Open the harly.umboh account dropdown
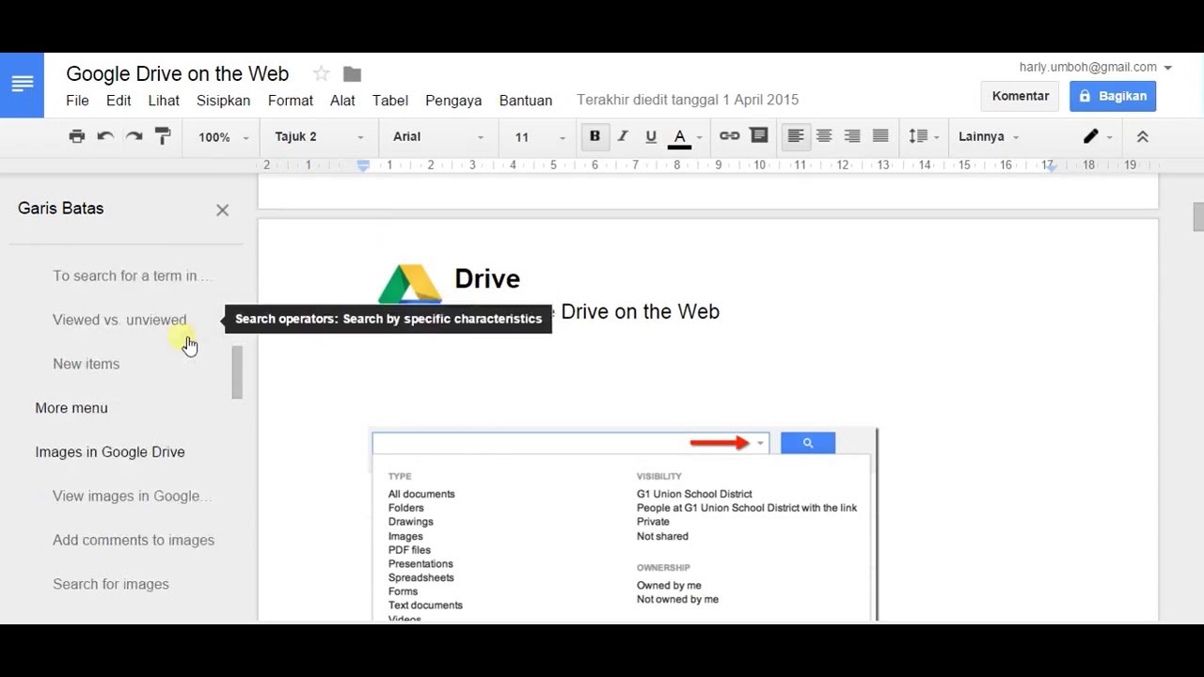1204x677 pixels. 1096,68
